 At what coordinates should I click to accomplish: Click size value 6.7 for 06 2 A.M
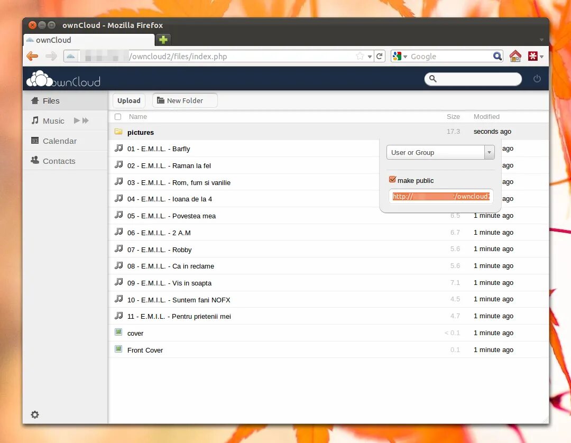[x=455, y=232]
